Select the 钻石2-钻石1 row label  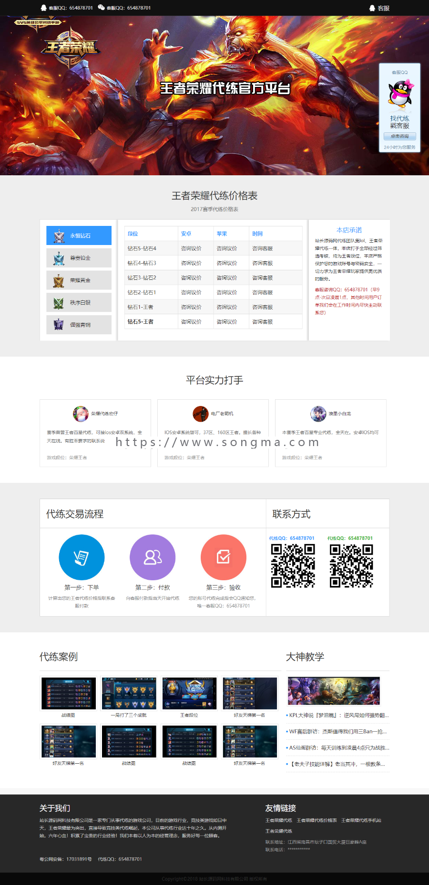[x=142, y=292]
